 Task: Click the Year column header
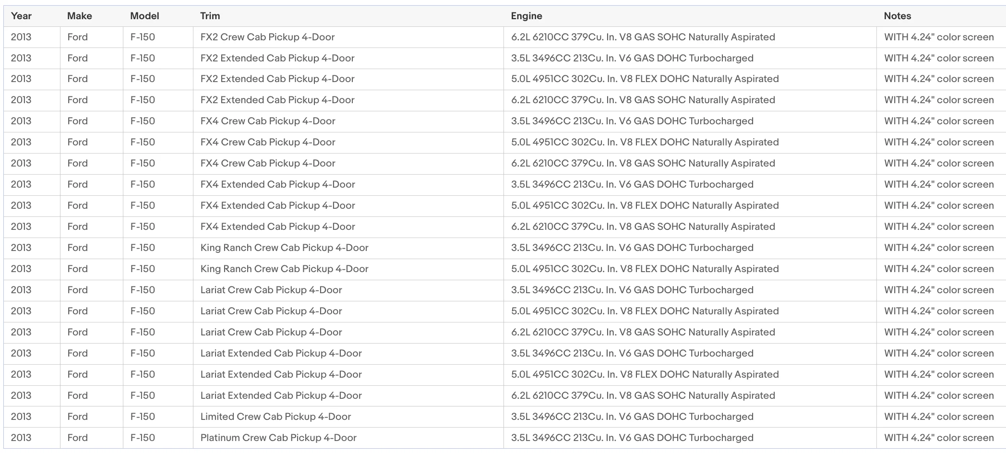pos(21,16)
